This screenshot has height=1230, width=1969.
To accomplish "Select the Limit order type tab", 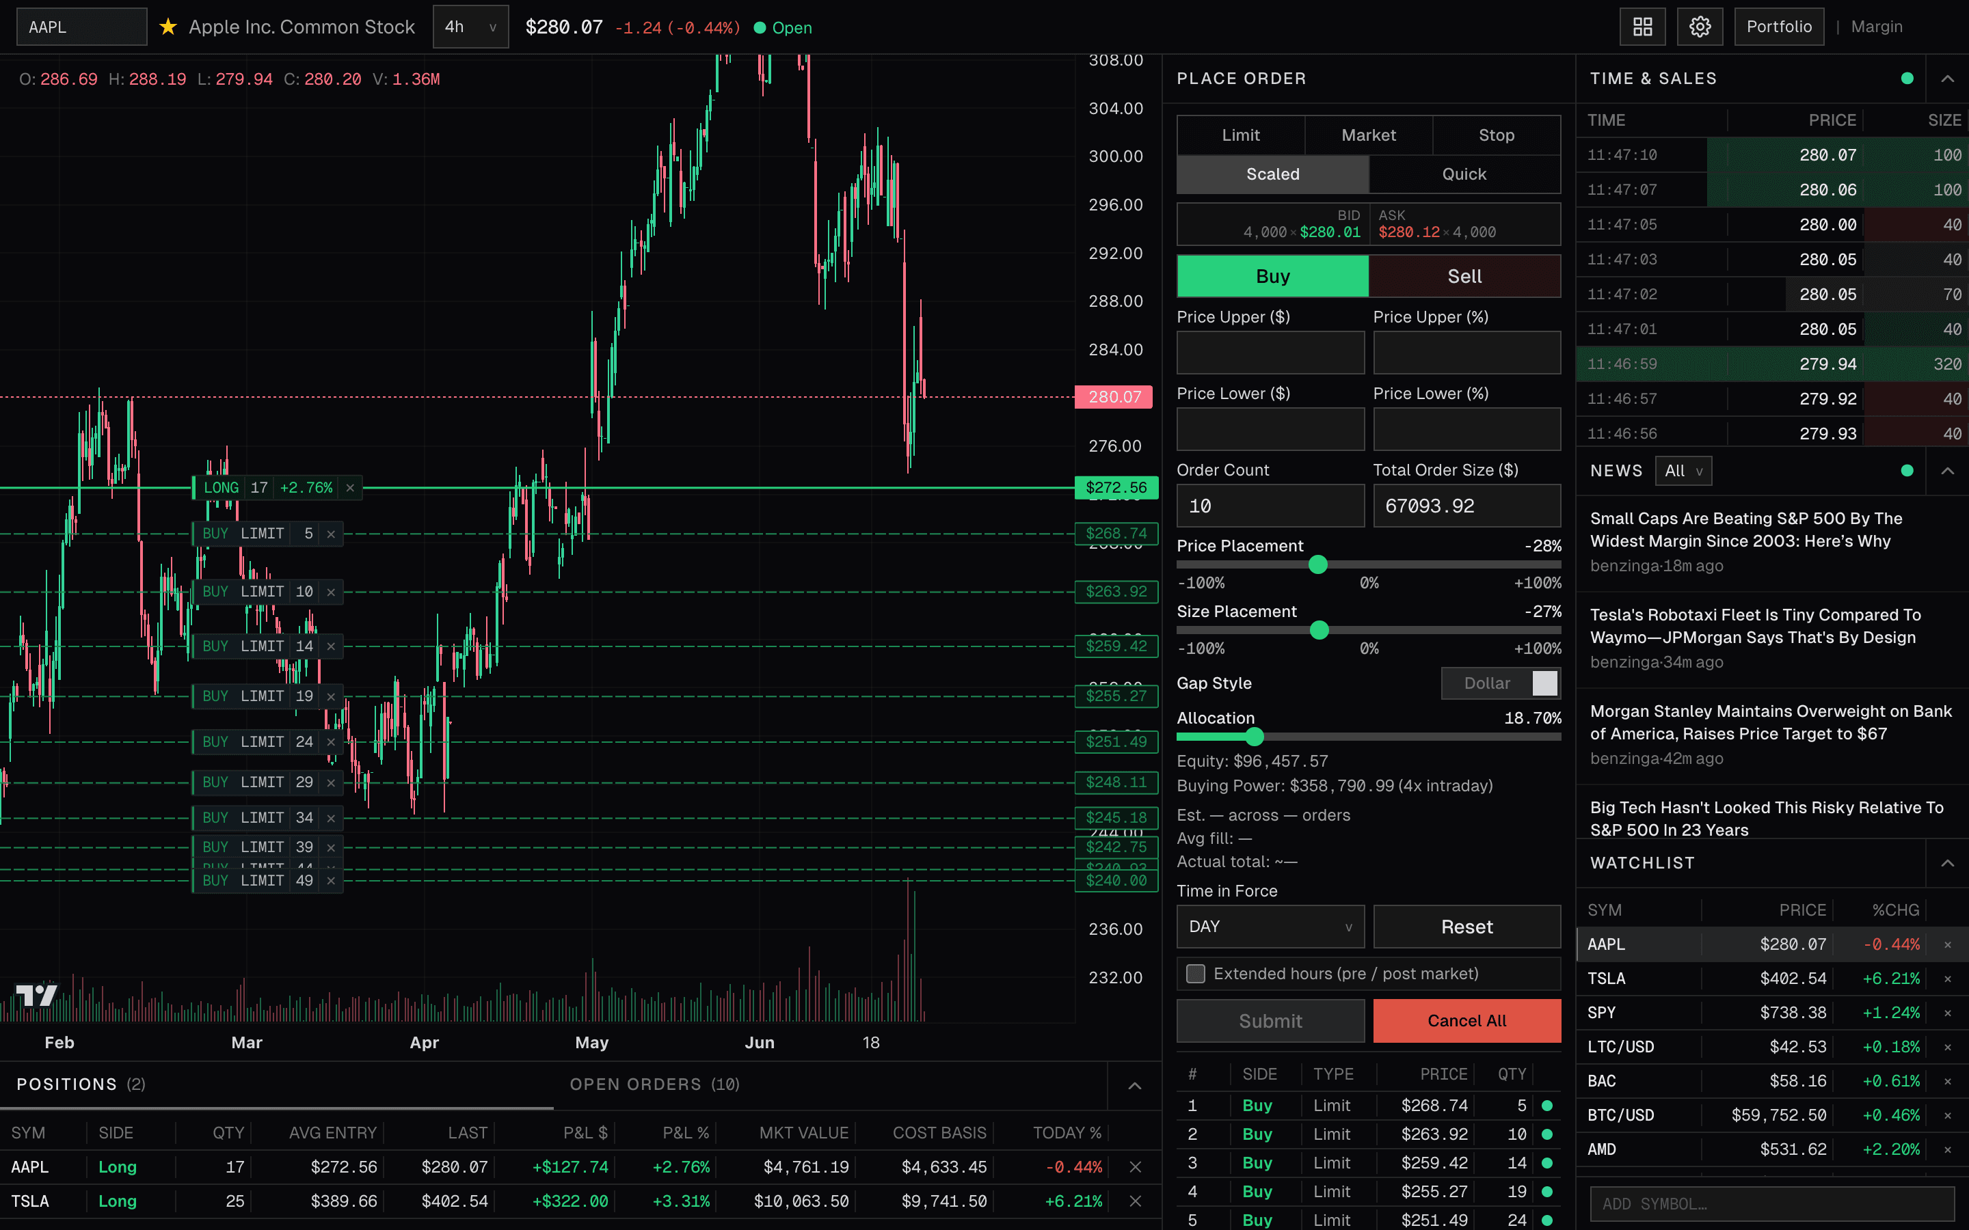I will point(1241,135).
